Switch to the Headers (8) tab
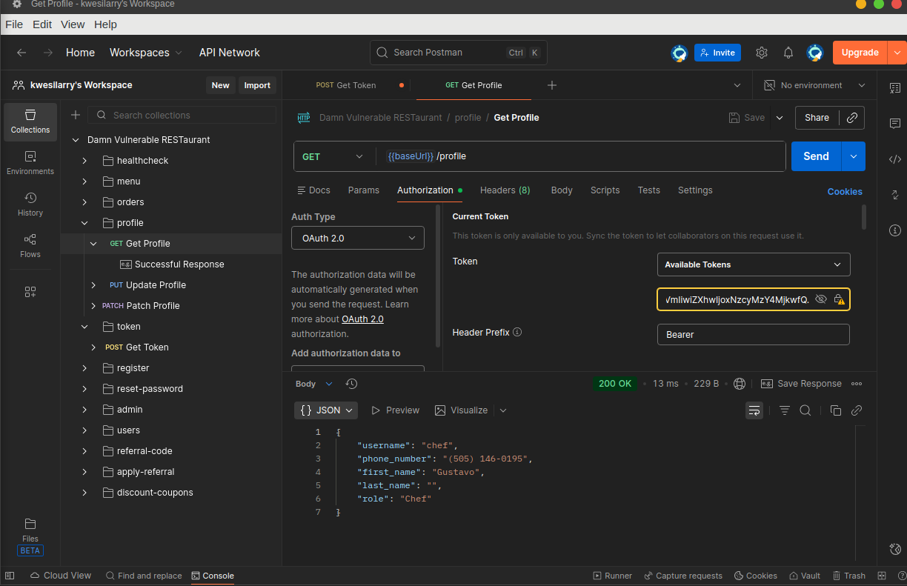Image resolution: width=907 pixels, height=586 pixels. coord(505,190)
